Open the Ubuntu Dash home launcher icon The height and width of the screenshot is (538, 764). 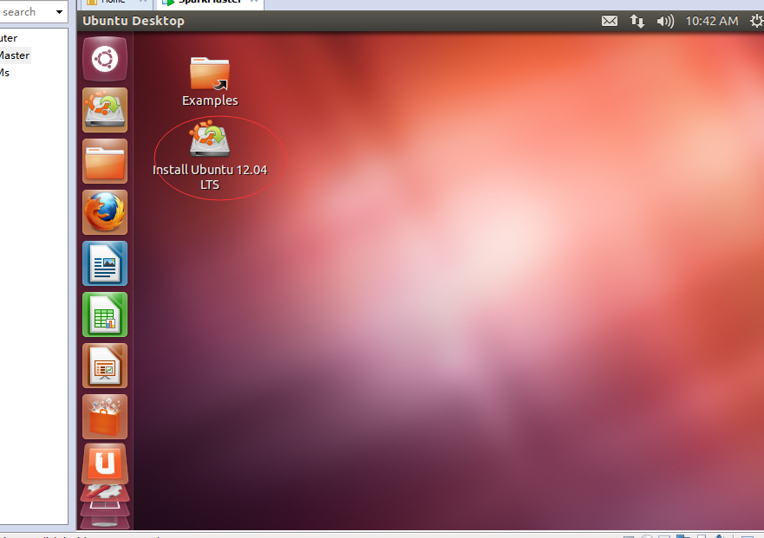click(105, 59)
